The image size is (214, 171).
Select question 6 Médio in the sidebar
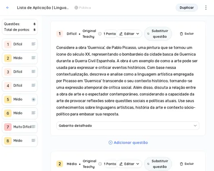pos(20,113)
